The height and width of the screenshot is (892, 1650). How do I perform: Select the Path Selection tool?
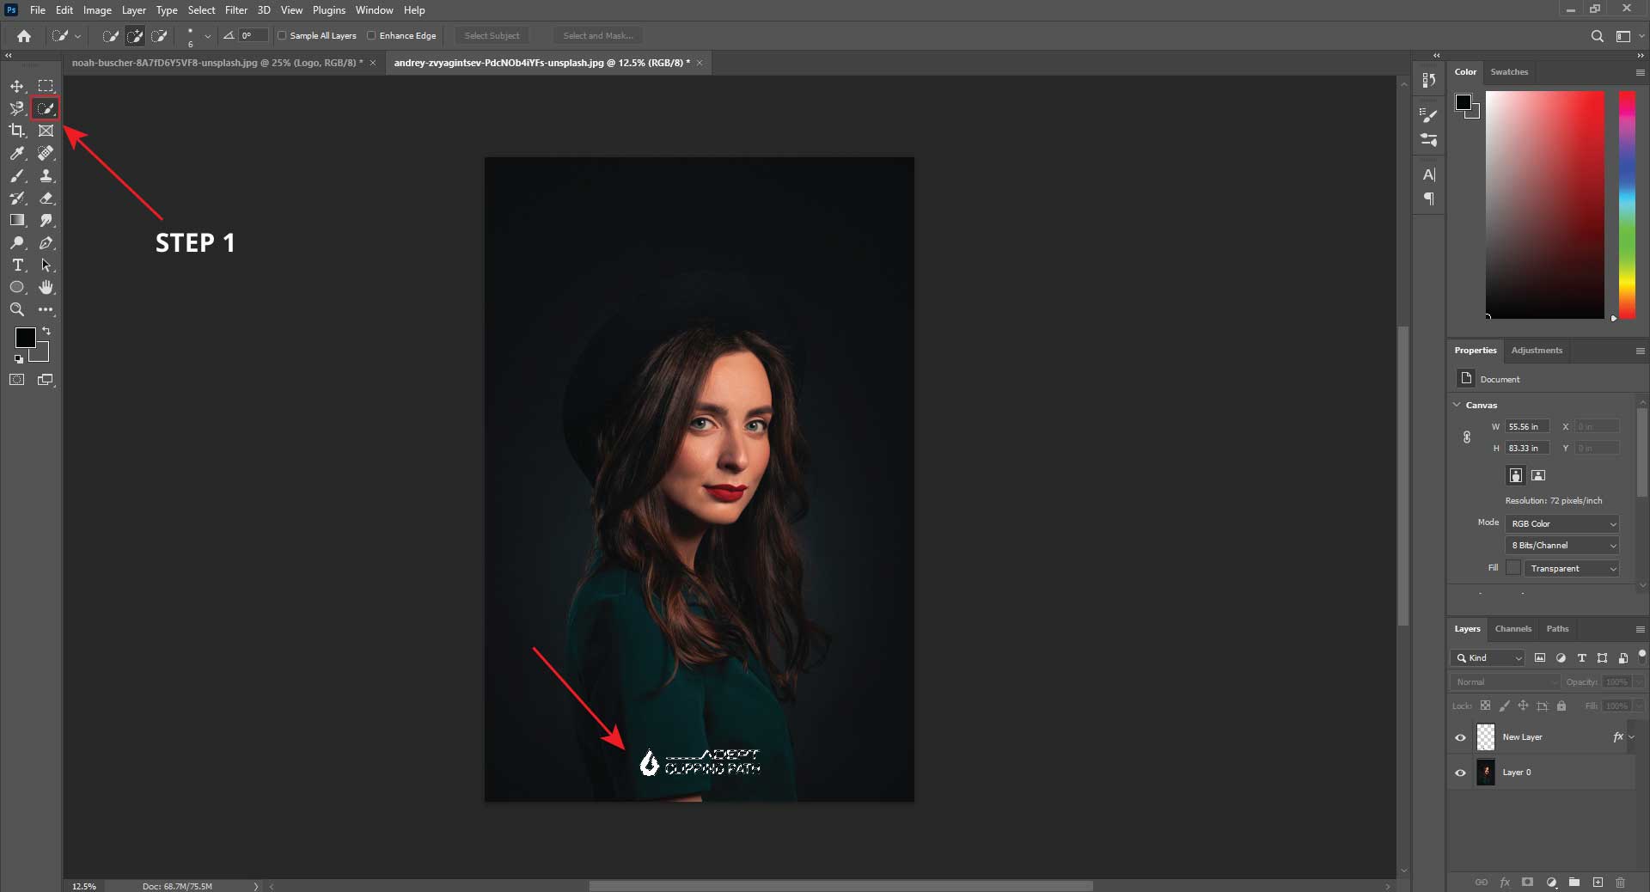click(46, 266)
